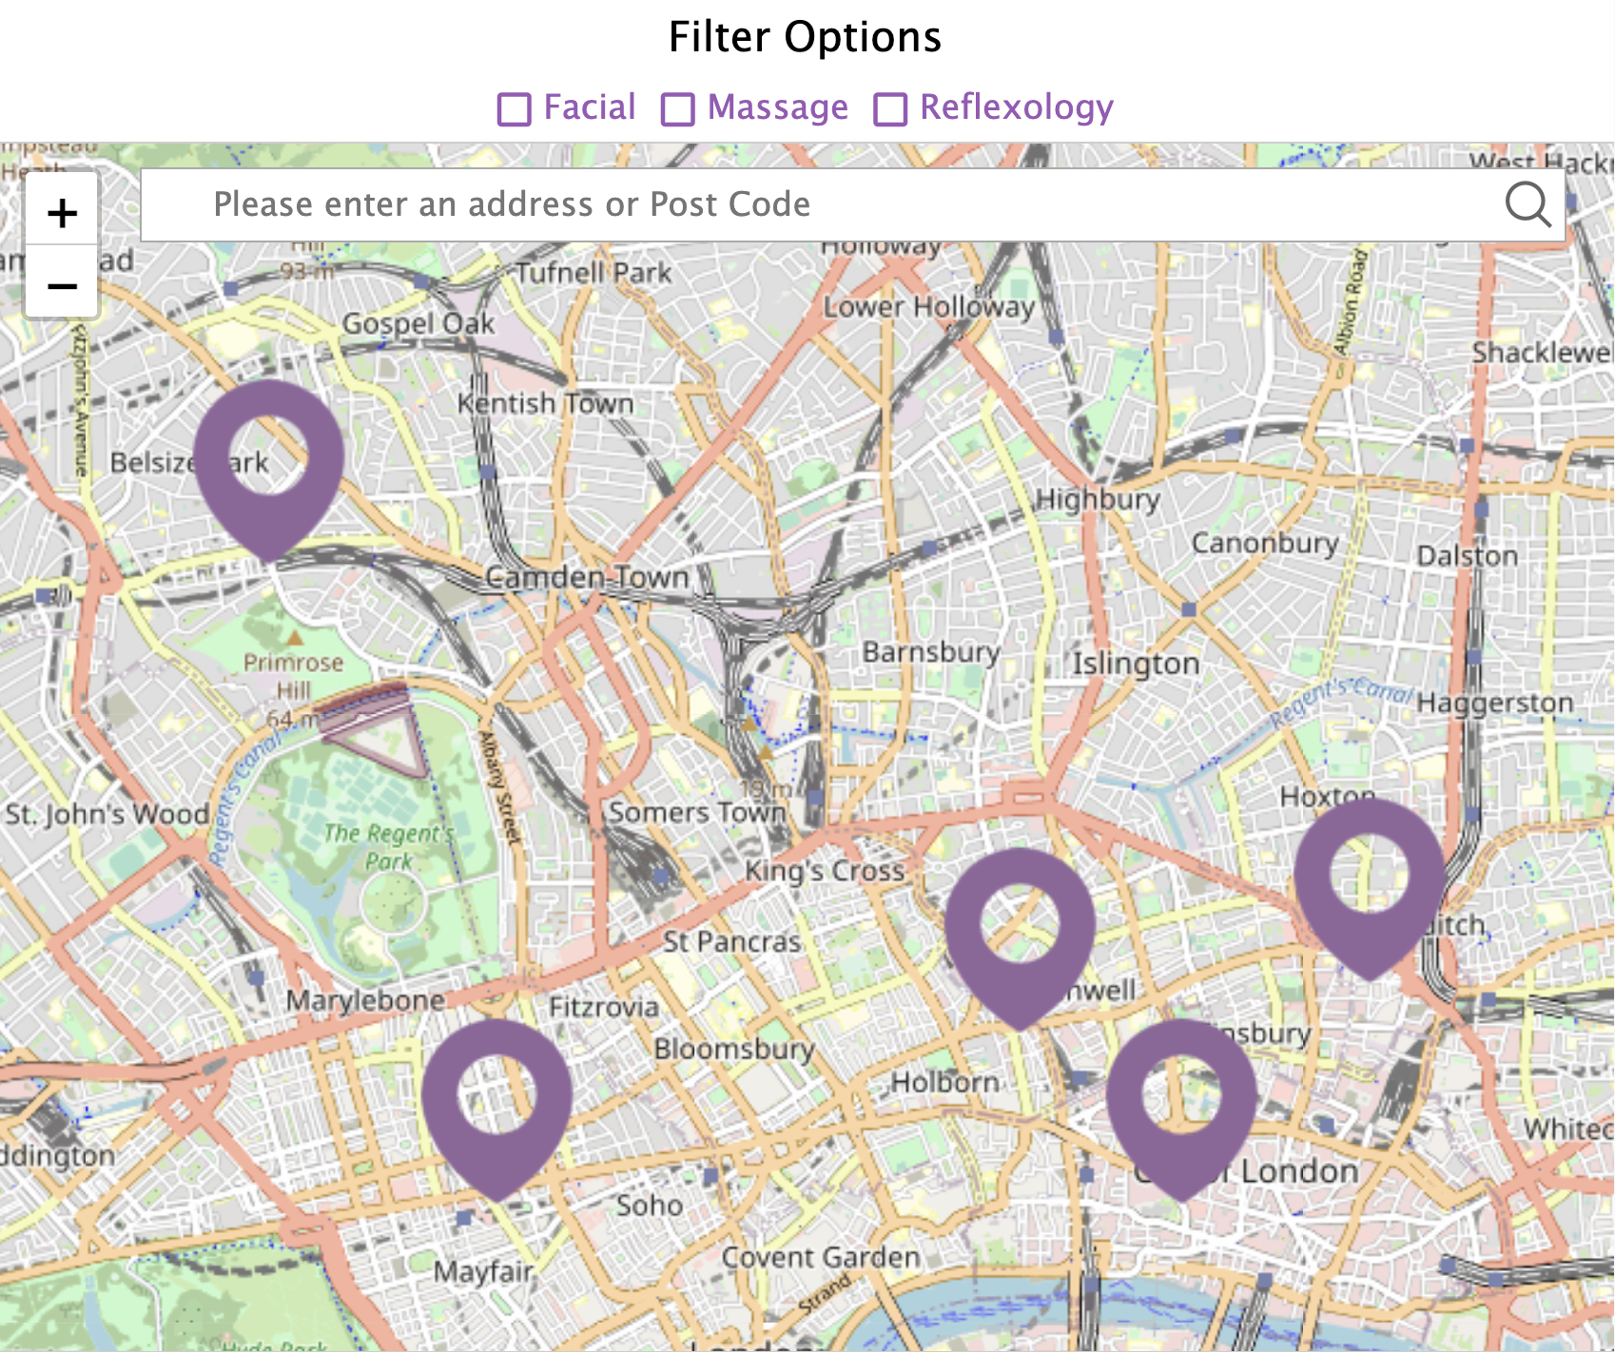Click the magnifying glass search icon

pyautogui.click(x=1527, y=204)
